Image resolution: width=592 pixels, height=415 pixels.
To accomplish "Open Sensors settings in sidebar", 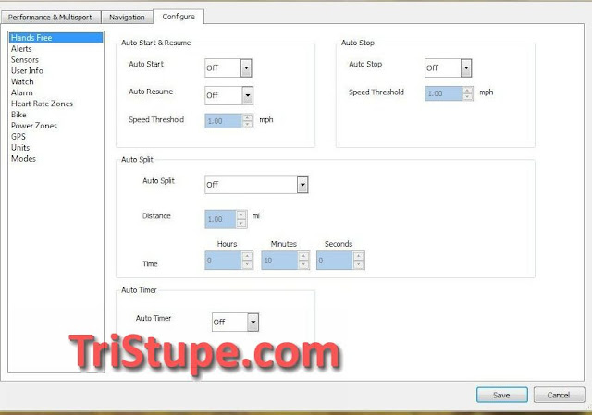I will coord(55,59).
